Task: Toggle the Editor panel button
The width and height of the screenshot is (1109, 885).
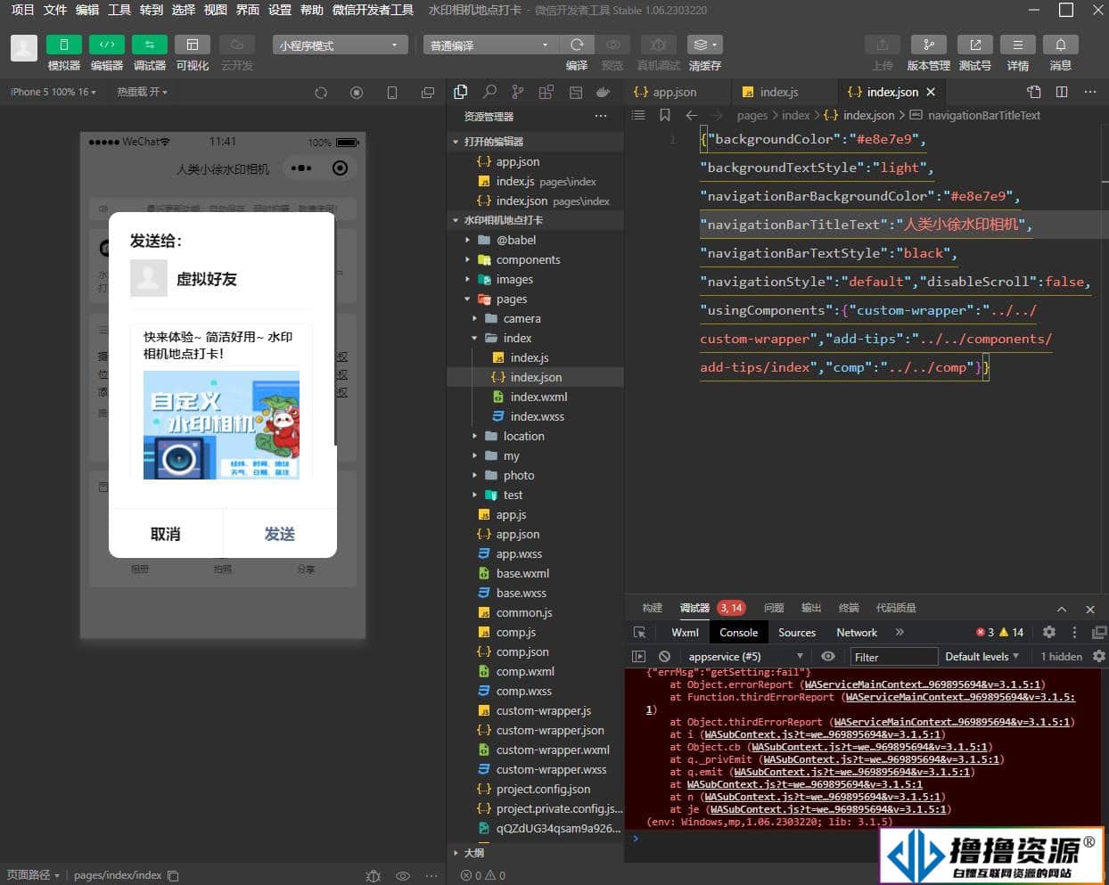Action: click(x=107, y=45)
